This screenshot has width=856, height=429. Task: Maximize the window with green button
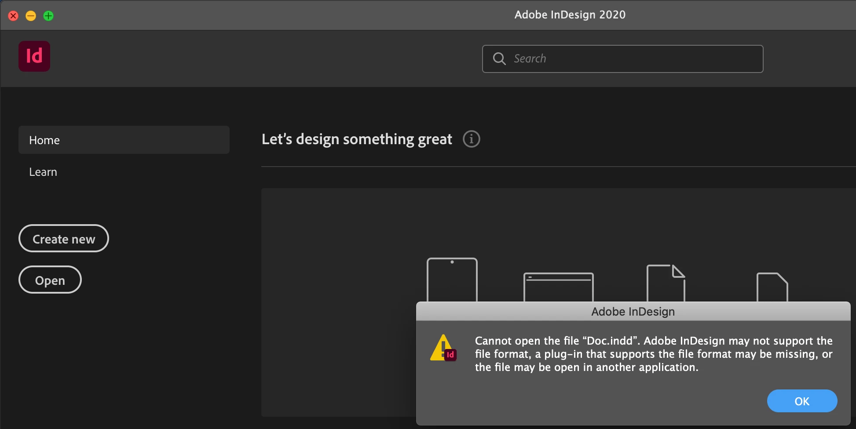tap(48, 16)
